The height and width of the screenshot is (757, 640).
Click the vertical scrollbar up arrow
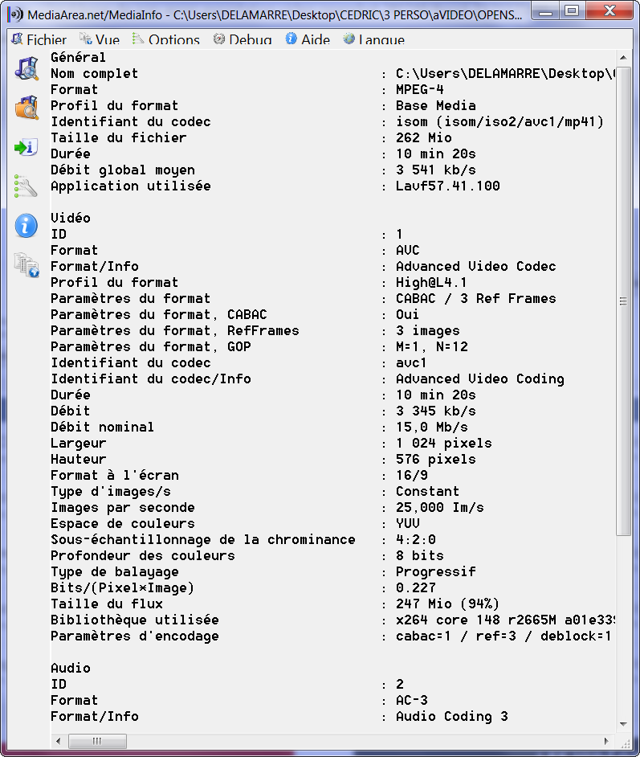[x=623, y=58]
